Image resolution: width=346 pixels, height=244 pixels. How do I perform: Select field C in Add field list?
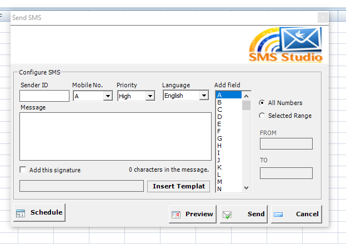coord(229,109)
